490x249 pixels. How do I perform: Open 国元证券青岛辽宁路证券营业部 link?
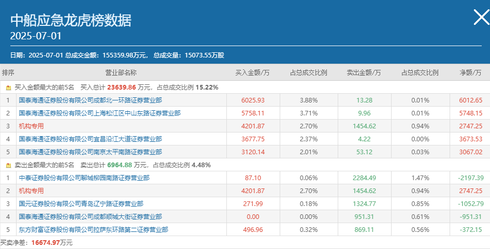click(x=81, y=203)
